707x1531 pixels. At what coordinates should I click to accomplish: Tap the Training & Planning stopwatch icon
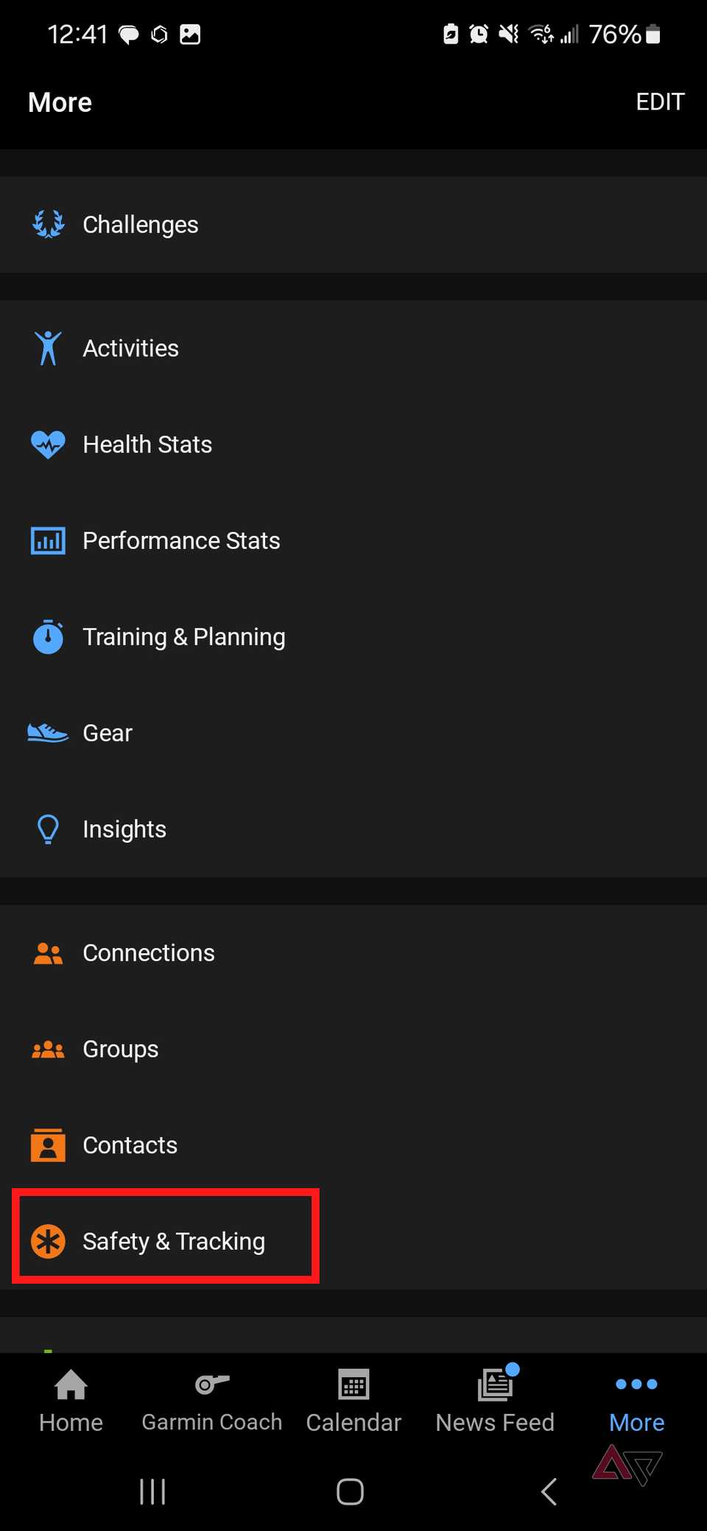pos(49,637)
